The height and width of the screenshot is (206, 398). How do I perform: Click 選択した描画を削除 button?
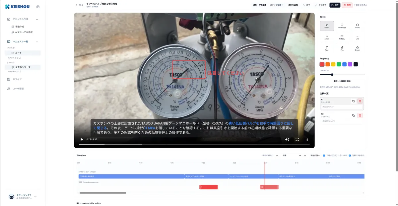tap(342, 81)
